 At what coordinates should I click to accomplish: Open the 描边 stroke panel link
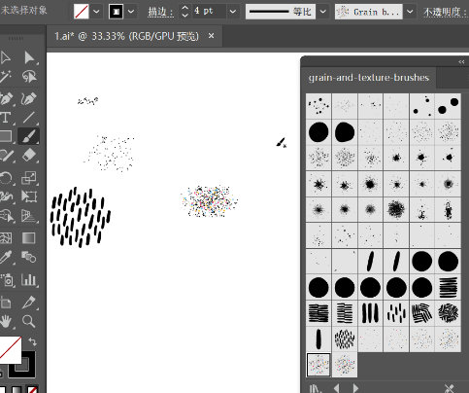pos(161,12)
